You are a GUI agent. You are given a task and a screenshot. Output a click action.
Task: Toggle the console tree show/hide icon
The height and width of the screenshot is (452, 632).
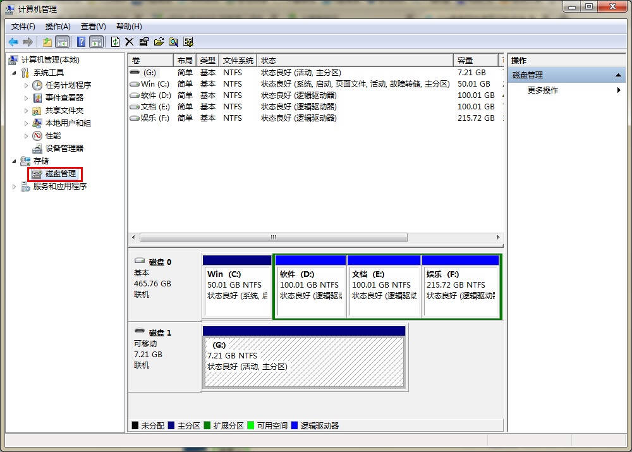pyautogui.click(x=61, y=42)
